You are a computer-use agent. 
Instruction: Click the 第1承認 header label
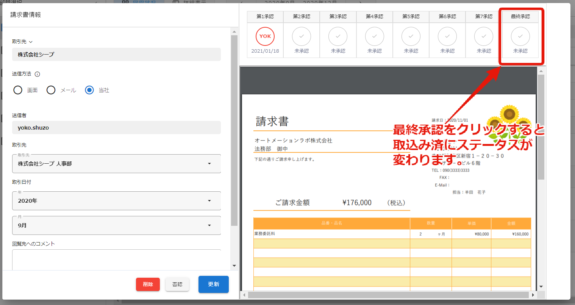pyautogui.click(x=265, y=17)
